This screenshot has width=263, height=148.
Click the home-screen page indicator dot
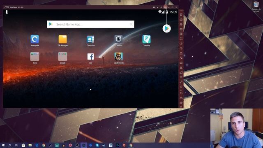(90, 90)
